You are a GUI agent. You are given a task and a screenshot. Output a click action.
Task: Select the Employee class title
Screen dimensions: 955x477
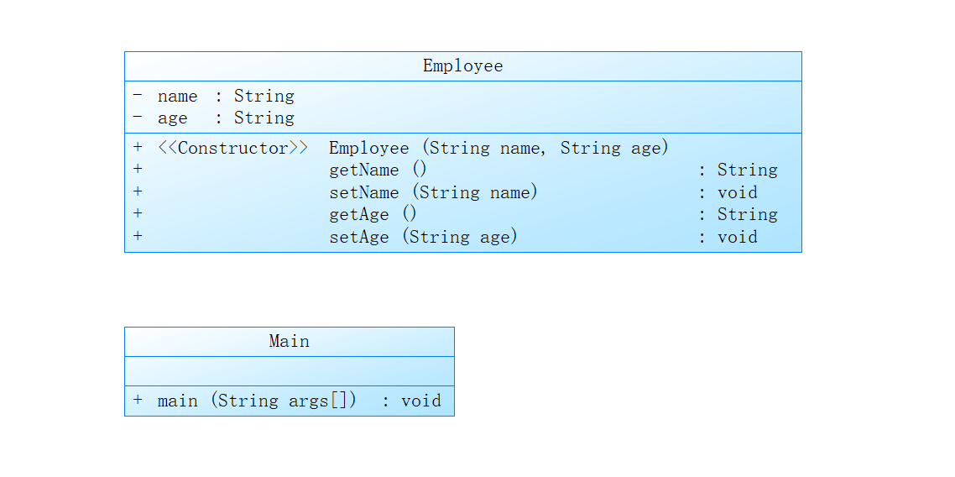point(462,66)
